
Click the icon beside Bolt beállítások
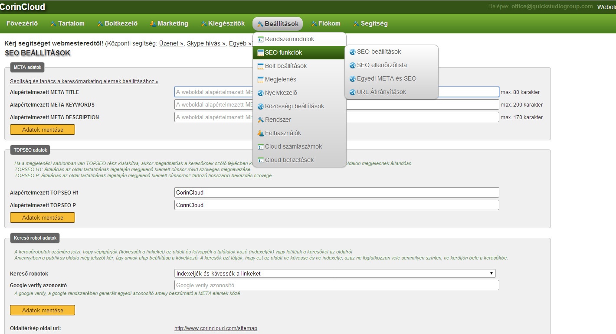(x=261, y=66)
